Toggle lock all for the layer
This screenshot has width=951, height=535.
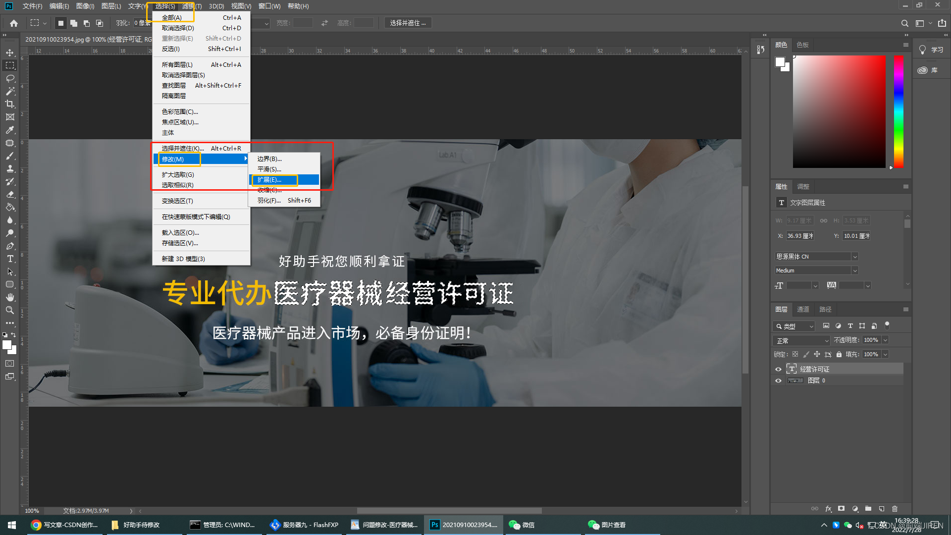(839, 354)
